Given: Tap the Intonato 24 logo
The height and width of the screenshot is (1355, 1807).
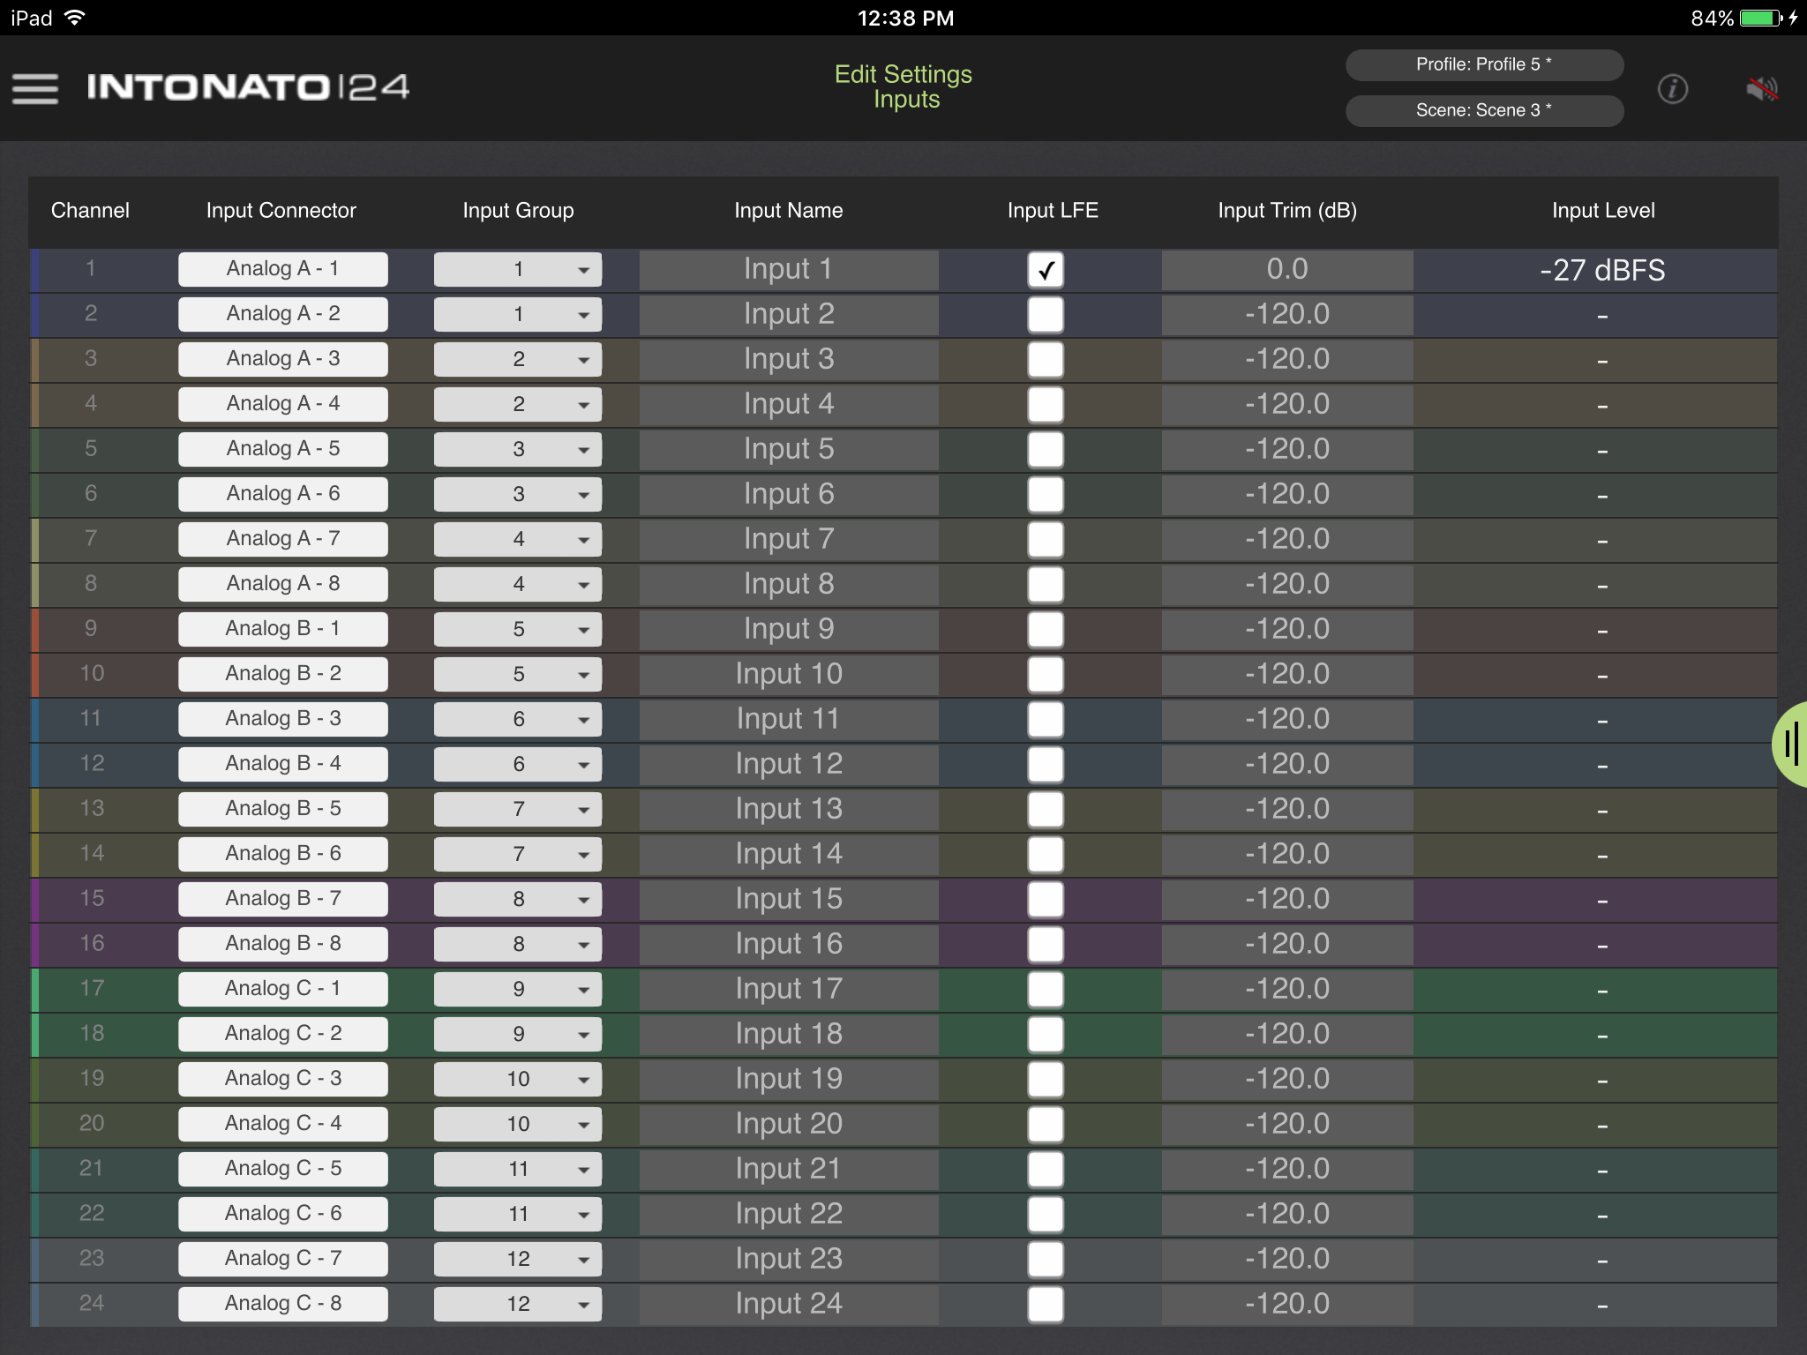Looking at the screenshot, I should tap(248, 87).
